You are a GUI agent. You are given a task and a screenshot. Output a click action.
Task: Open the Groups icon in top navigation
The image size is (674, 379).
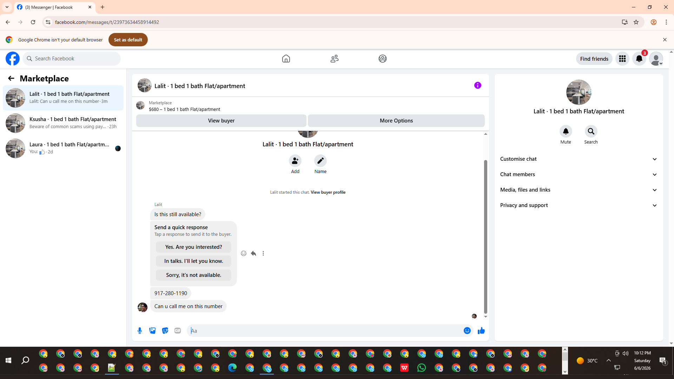click(x=383, y=59)
